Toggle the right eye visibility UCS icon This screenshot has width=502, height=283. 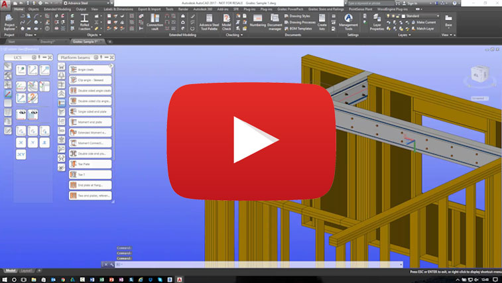(x=32, y=114)
